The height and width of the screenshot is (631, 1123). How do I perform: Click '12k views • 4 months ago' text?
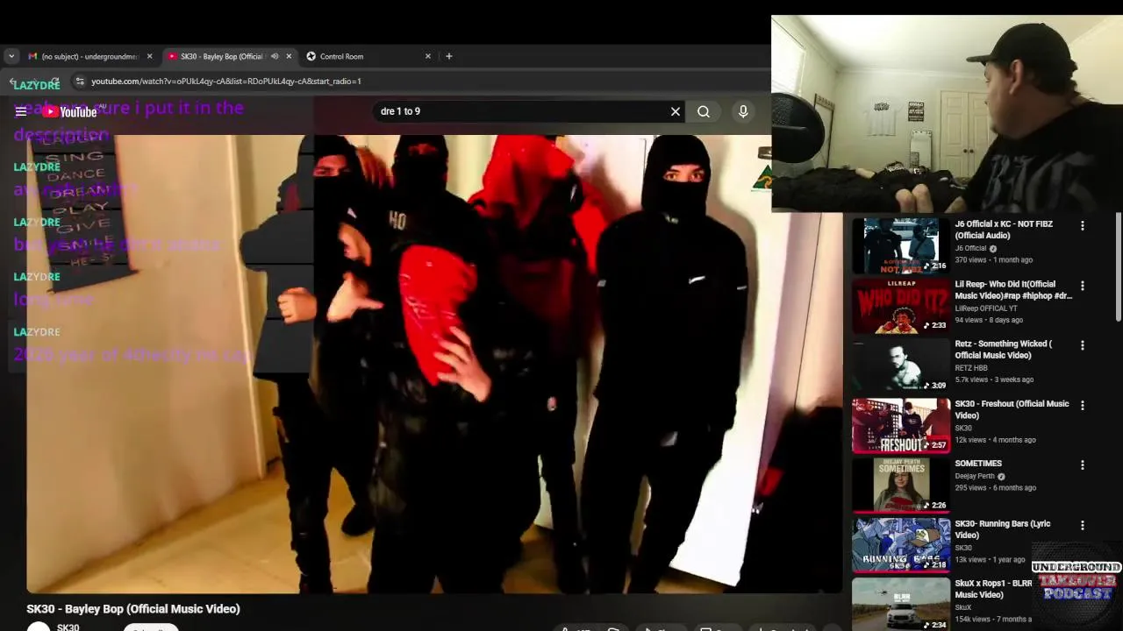[995, 440]
